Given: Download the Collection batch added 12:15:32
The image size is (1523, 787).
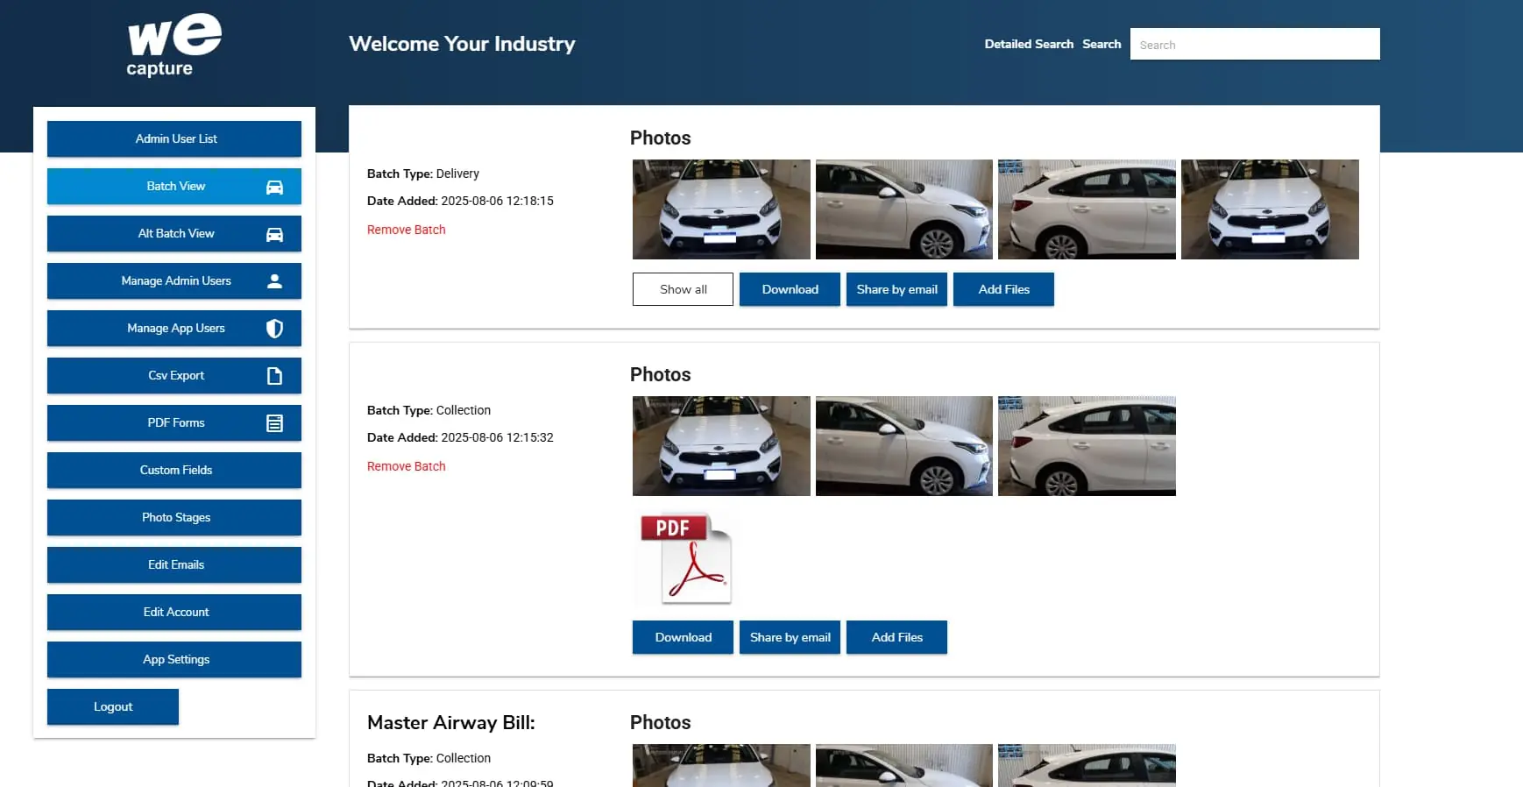Looking at the screenshot, I should coord(683,637).
